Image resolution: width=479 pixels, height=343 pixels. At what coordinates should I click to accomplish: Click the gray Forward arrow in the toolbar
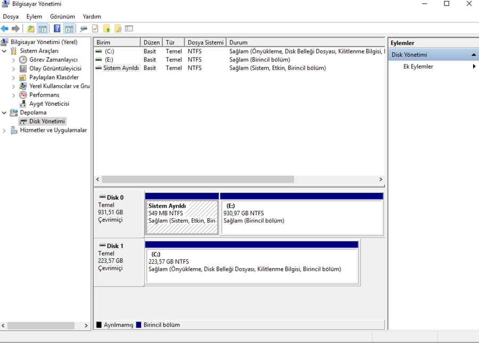click(15, 29)
